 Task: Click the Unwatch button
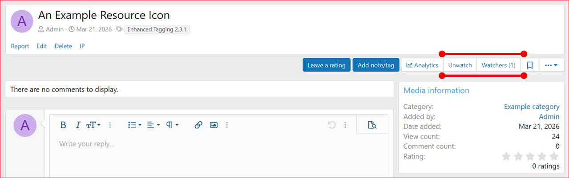pyautogui.click(x=460, y=65)
